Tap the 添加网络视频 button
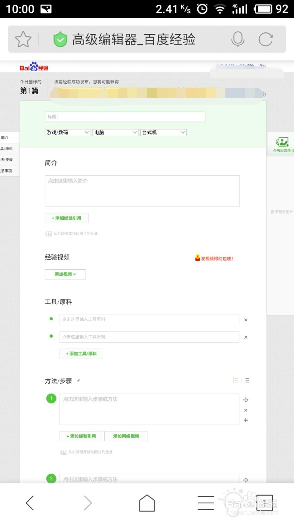This screenshot has height=523, width=294. coord(126,436)
